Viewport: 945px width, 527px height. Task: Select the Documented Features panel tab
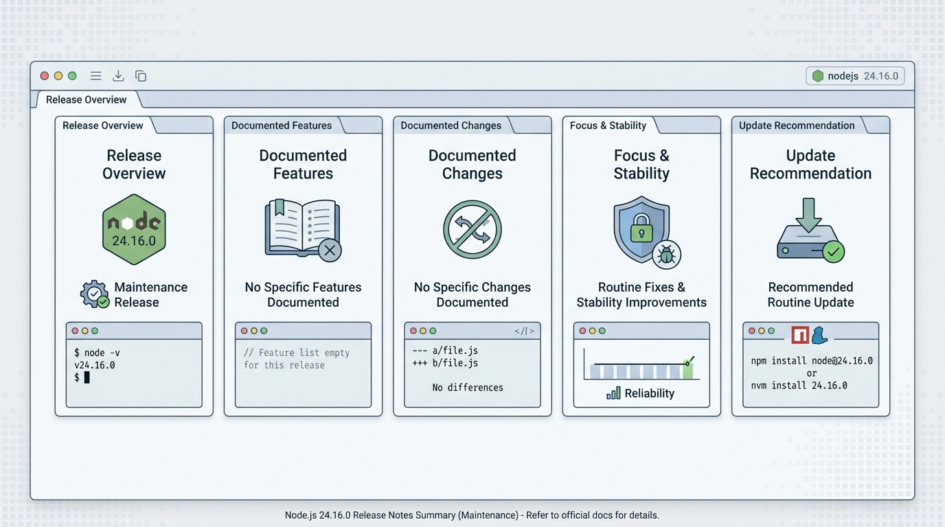pos(282,126)
